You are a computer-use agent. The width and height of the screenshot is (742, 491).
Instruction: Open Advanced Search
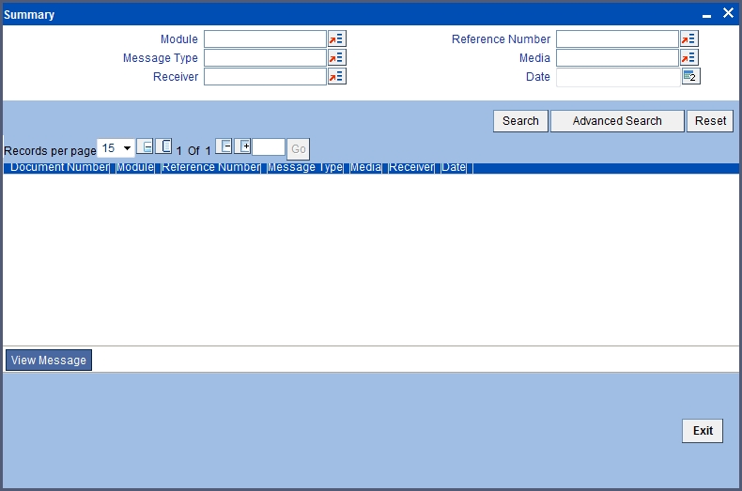[617, 121]
